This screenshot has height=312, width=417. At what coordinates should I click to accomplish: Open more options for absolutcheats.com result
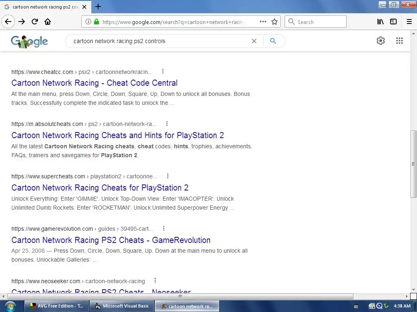pos(167,123)
